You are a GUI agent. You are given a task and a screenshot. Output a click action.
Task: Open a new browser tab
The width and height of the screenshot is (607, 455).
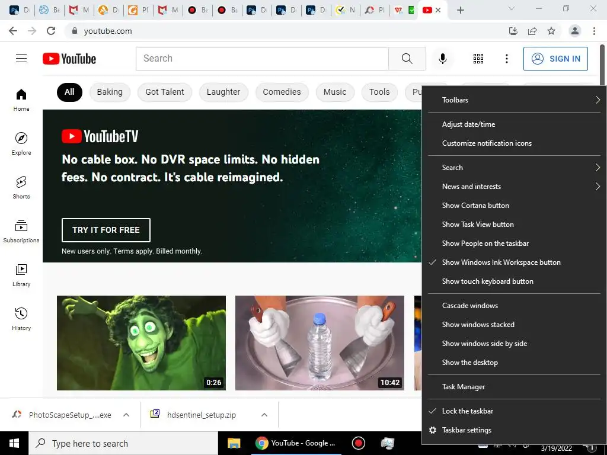[460, 10]
